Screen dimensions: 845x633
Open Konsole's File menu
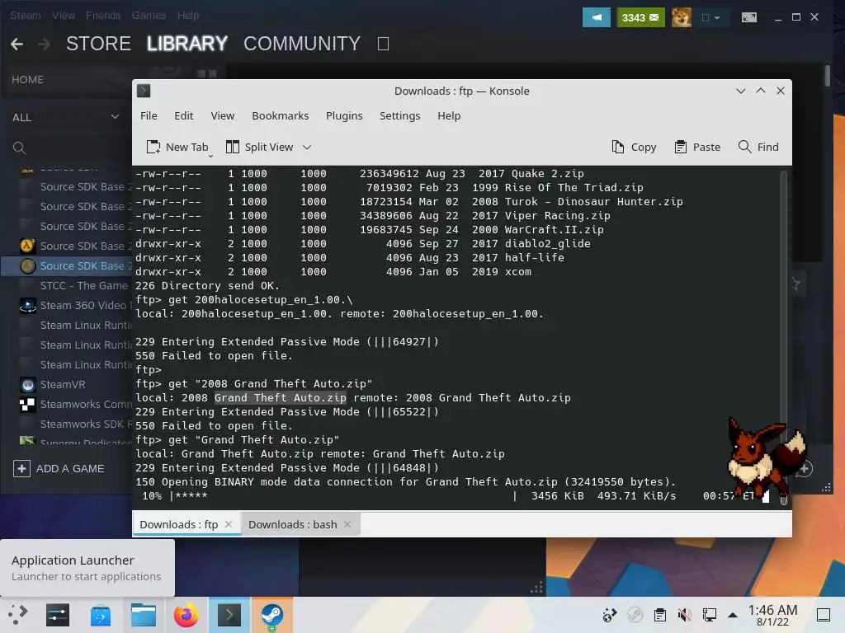click(149, 115)
